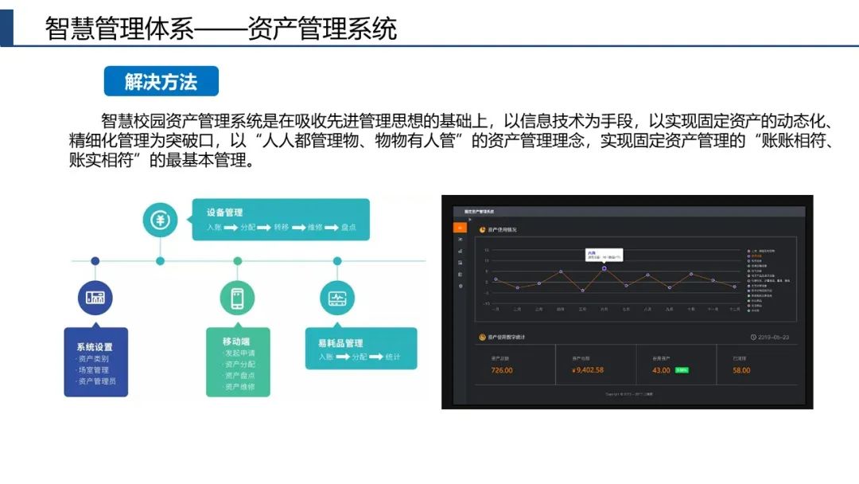
Task: Click 盘点 step in 设备管理 flow
Action: (x=348, y=227)
